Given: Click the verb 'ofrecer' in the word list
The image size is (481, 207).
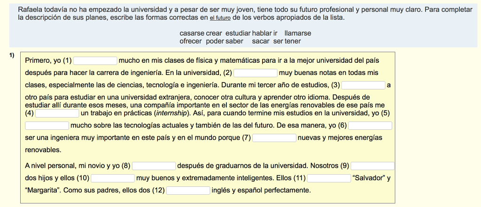Looking at the screenshot, I should (x=191, y=41).
